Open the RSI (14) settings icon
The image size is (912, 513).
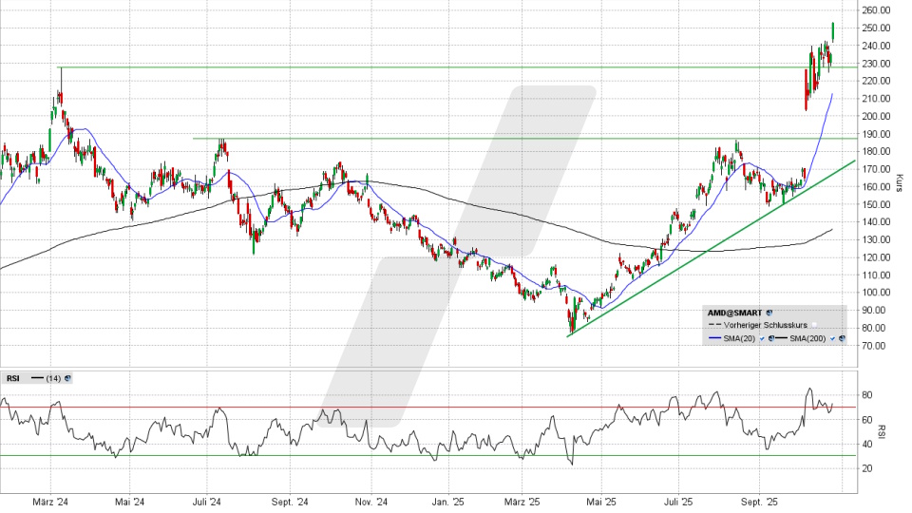(x=67, y=378)
